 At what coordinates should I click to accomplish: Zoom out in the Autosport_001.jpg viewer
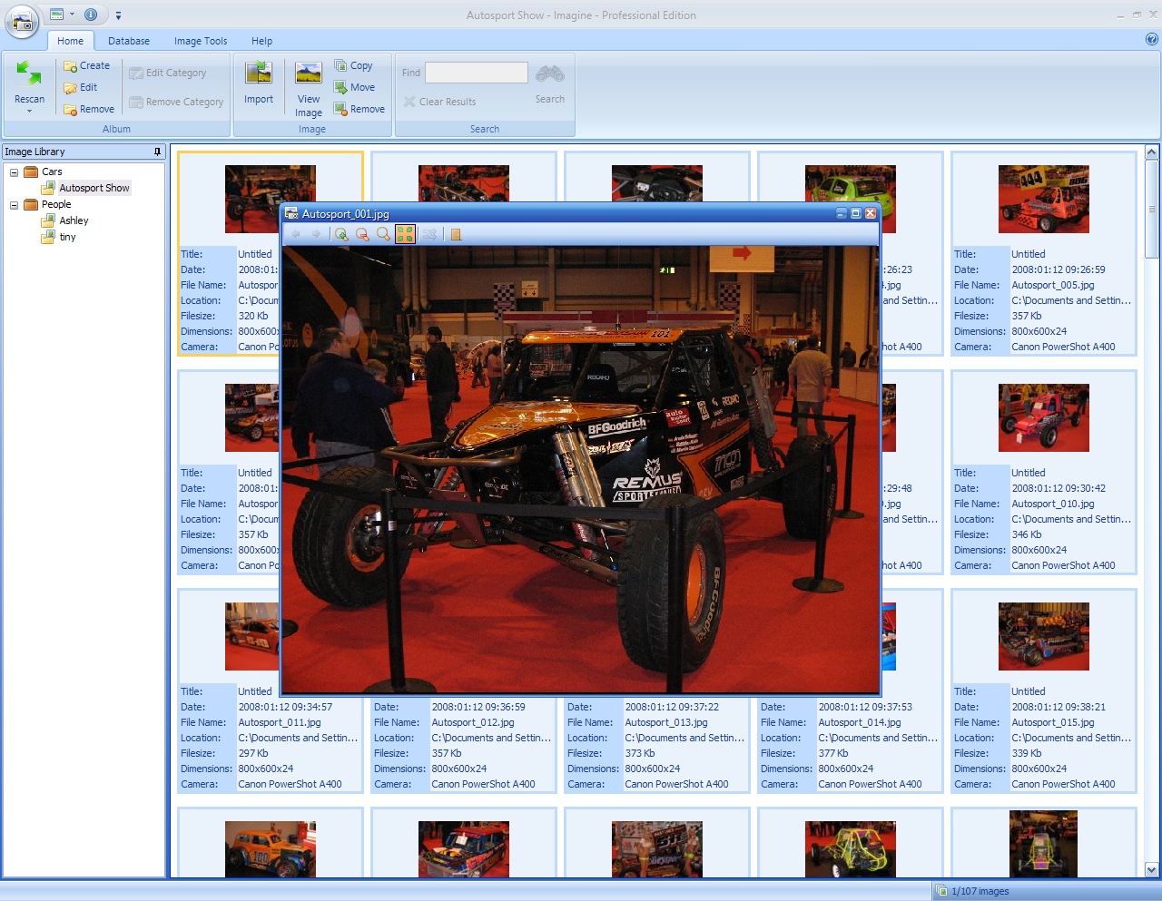point(362,234)
